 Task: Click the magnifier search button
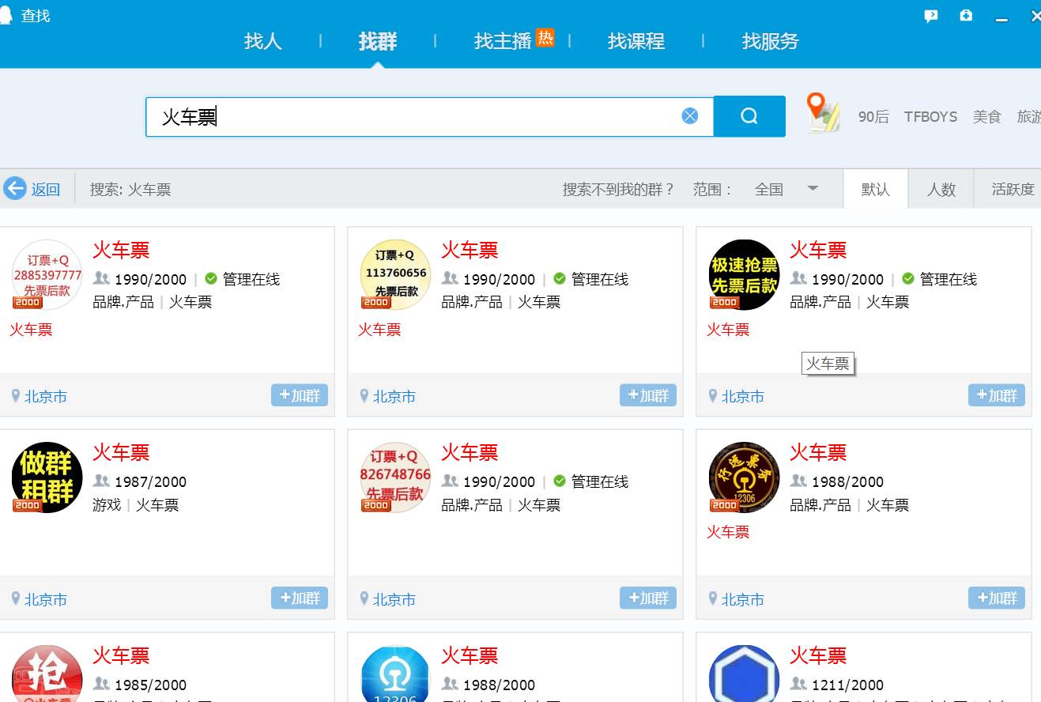tap(749, 116)
